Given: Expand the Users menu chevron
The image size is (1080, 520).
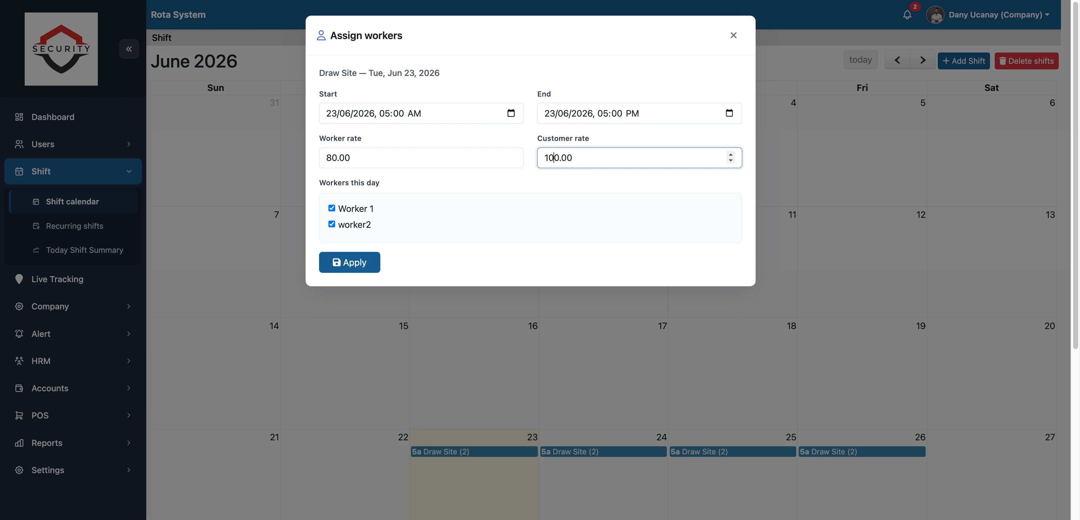Looking at the screenshot, I should click(x=129, y=144).
